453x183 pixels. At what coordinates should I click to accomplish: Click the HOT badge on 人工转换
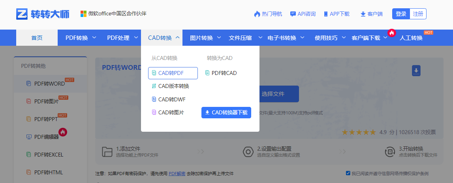pos(428,32)
